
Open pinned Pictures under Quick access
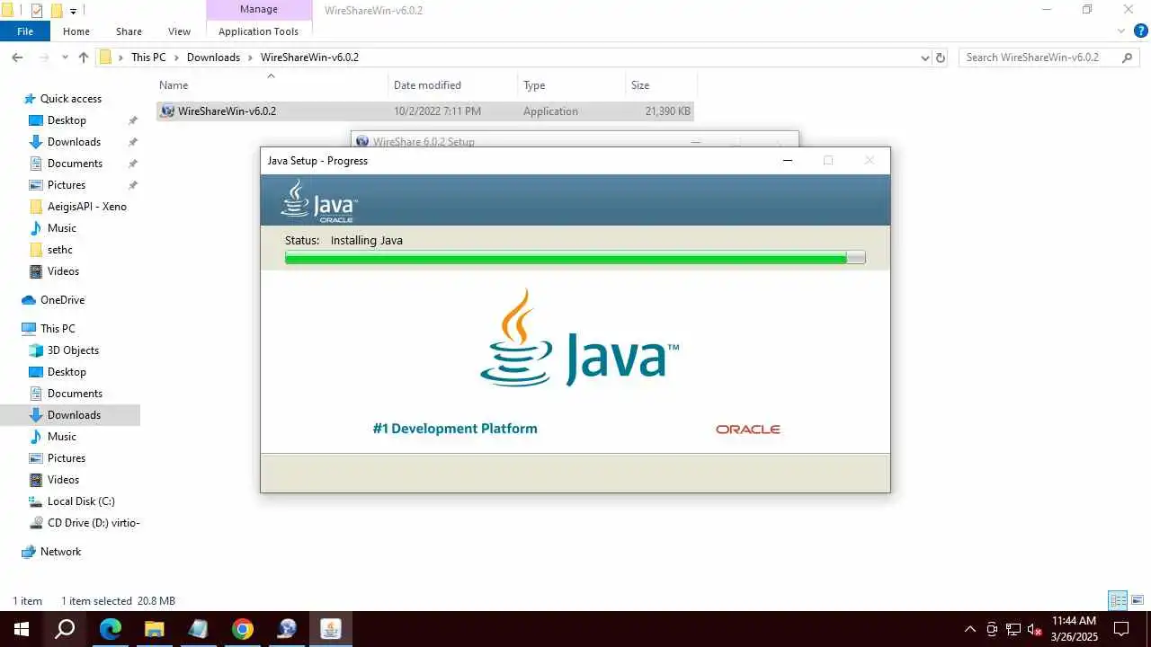click(67, 185)
